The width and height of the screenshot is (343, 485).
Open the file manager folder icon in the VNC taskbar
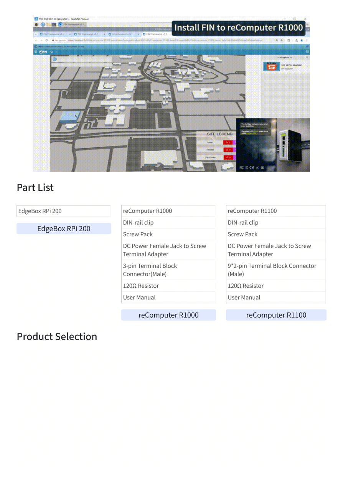coord(48,24)
